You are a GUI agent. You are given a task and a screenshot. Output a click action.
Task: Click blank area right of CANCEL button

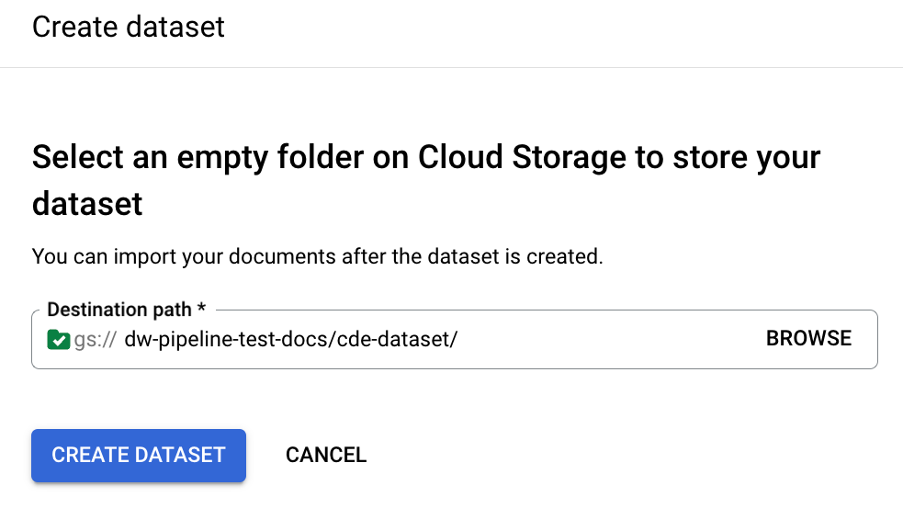[x=597, y=455]
